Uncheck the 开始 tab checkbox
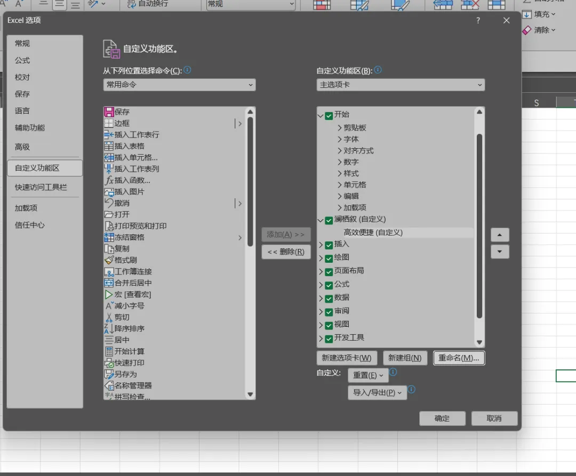The height and width of the screenshot is (476, 576). (329, 116)
